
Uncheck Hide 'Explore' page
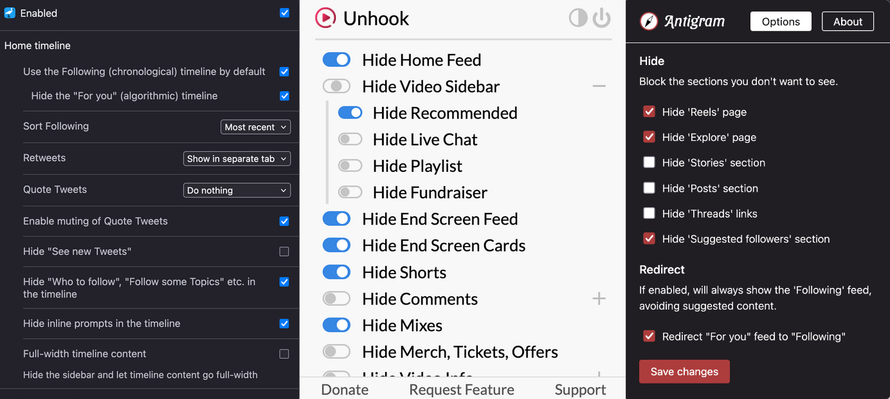click(x=649, y=137)
